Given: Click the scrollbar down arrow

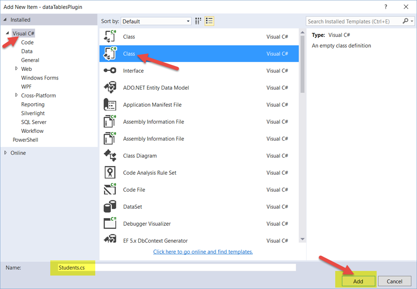Looking at the screenshot, I should click(303, 239).
